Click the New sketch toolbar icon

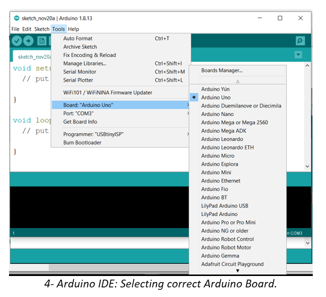42,41
